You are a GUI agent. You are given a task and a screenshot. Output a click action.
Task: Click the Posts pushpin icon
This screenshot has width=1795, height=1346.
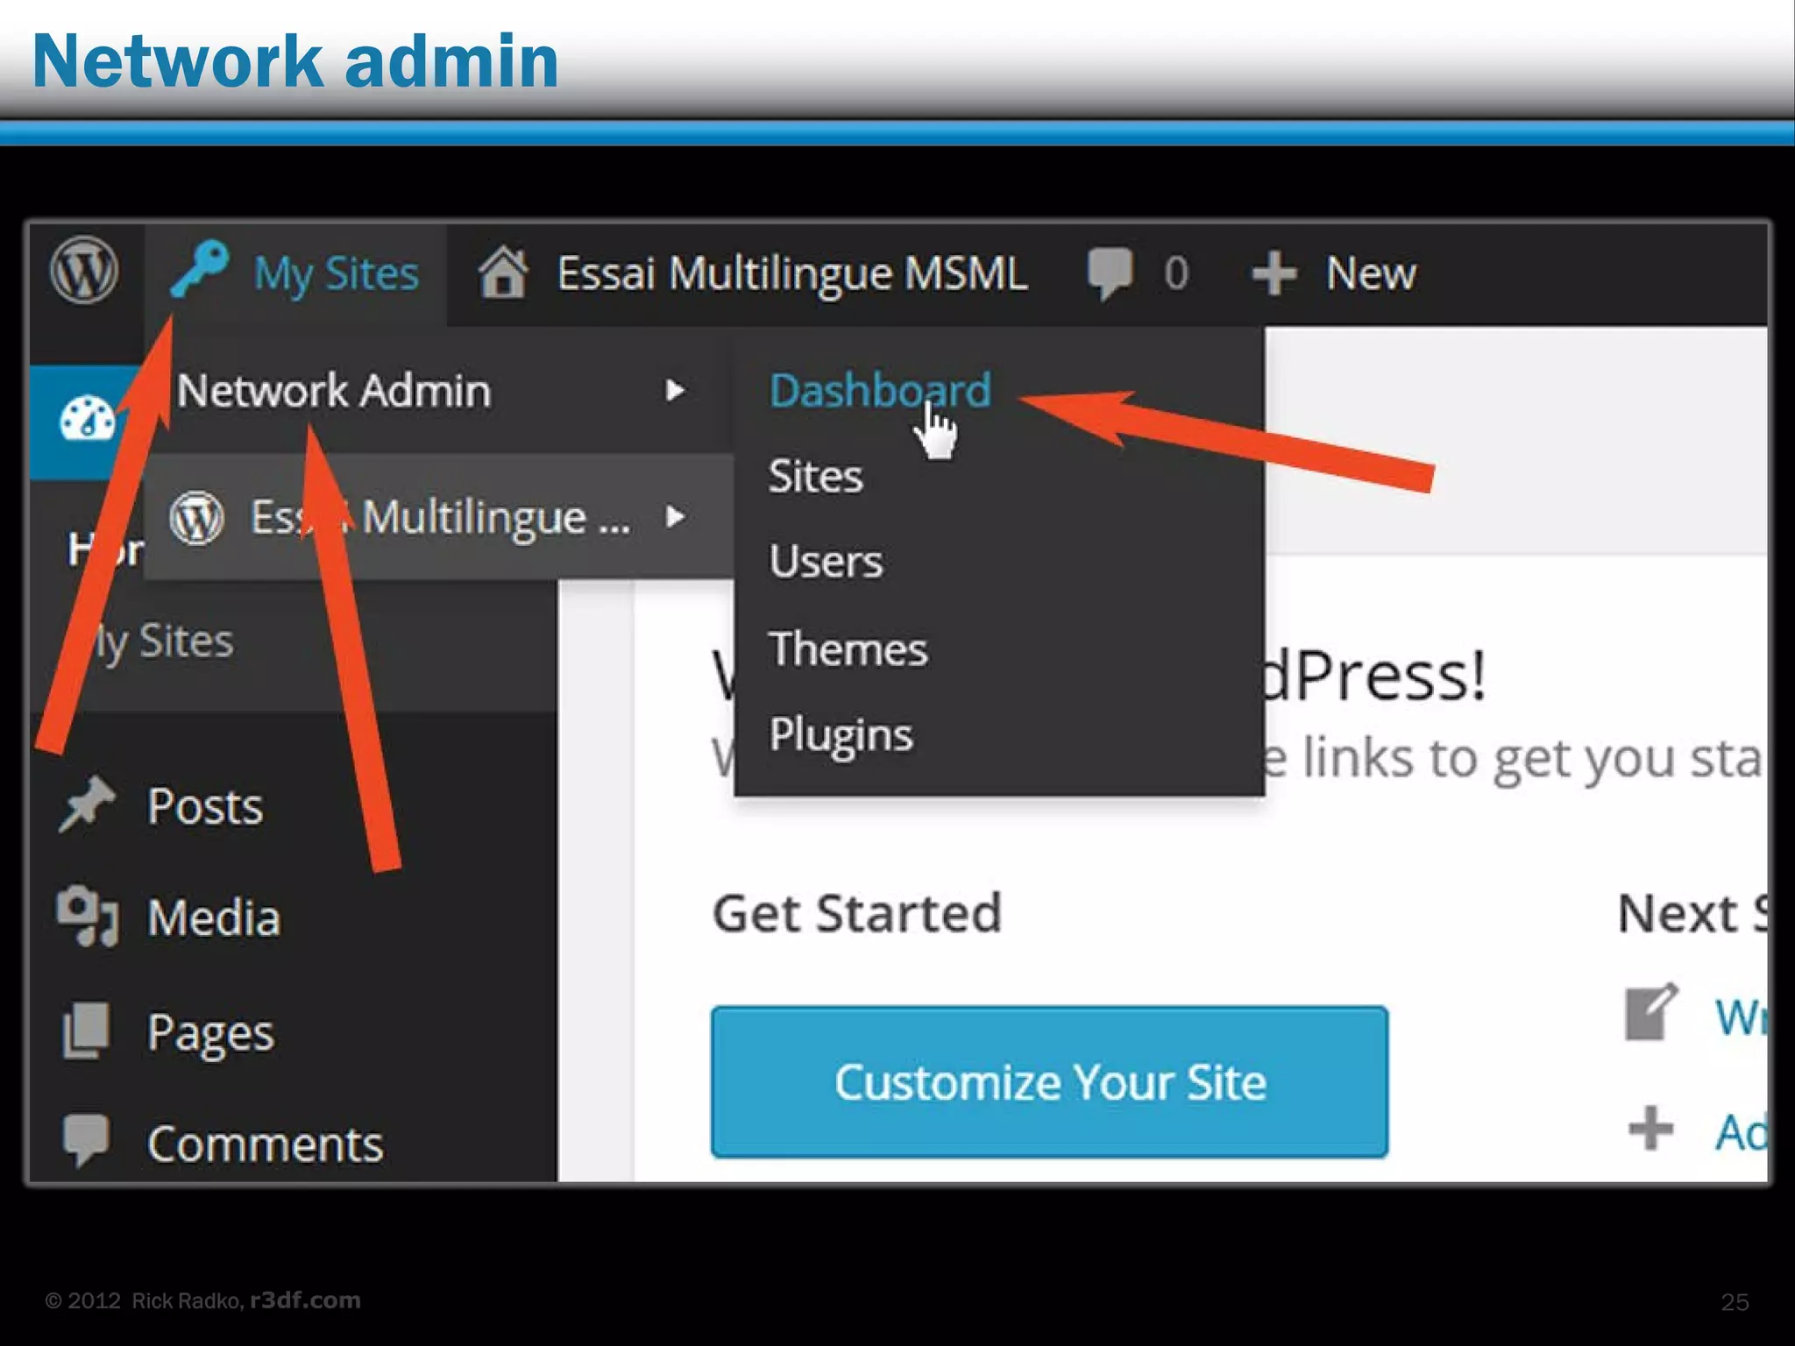[x=86, y=804]
